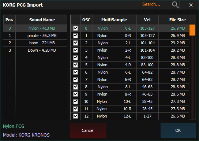The height and width of the screenshot is (141, 199).
Task: Click the MultiSample column header
Action: 114,20
